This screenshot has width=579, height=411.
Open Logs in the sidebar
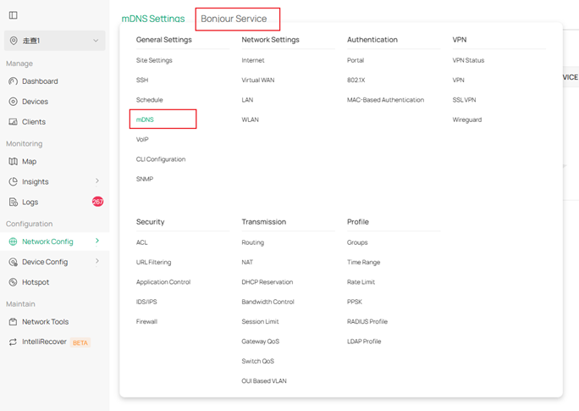pos(30,203)
